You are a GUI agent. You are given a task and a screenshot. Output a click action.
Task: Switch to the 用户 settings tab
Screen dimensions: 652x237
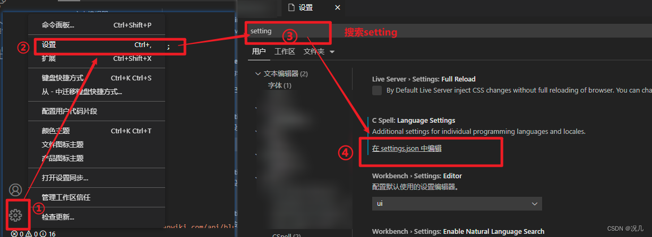[259, 51]
